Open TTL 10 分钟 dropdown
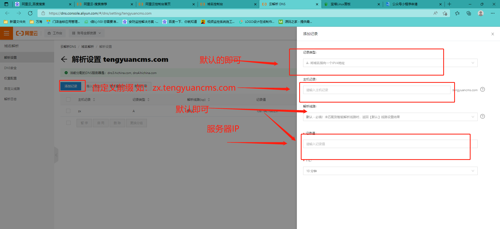Screen dimensions: 500x229 (x=390, y=171)
